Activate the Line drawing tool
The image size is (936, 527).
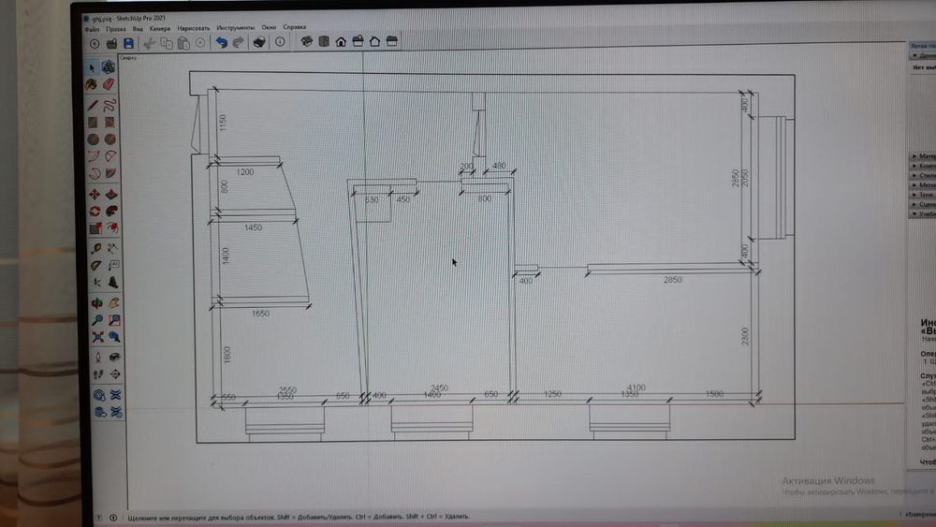click(x=93, y=105)
